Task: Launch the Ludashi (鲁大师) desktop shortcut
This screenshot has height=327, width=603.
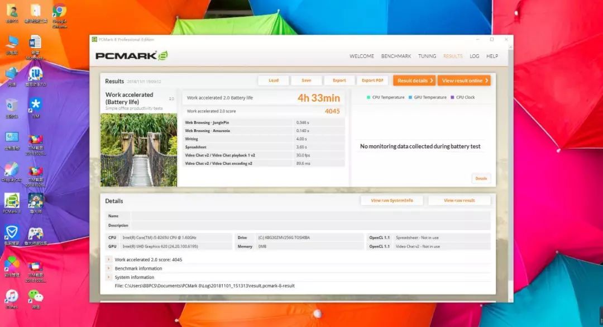Action: point(35,203)
